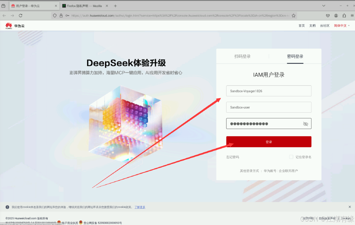355x225 pixels.
Task: Click the red 登录 button
Action: (269, 141)
